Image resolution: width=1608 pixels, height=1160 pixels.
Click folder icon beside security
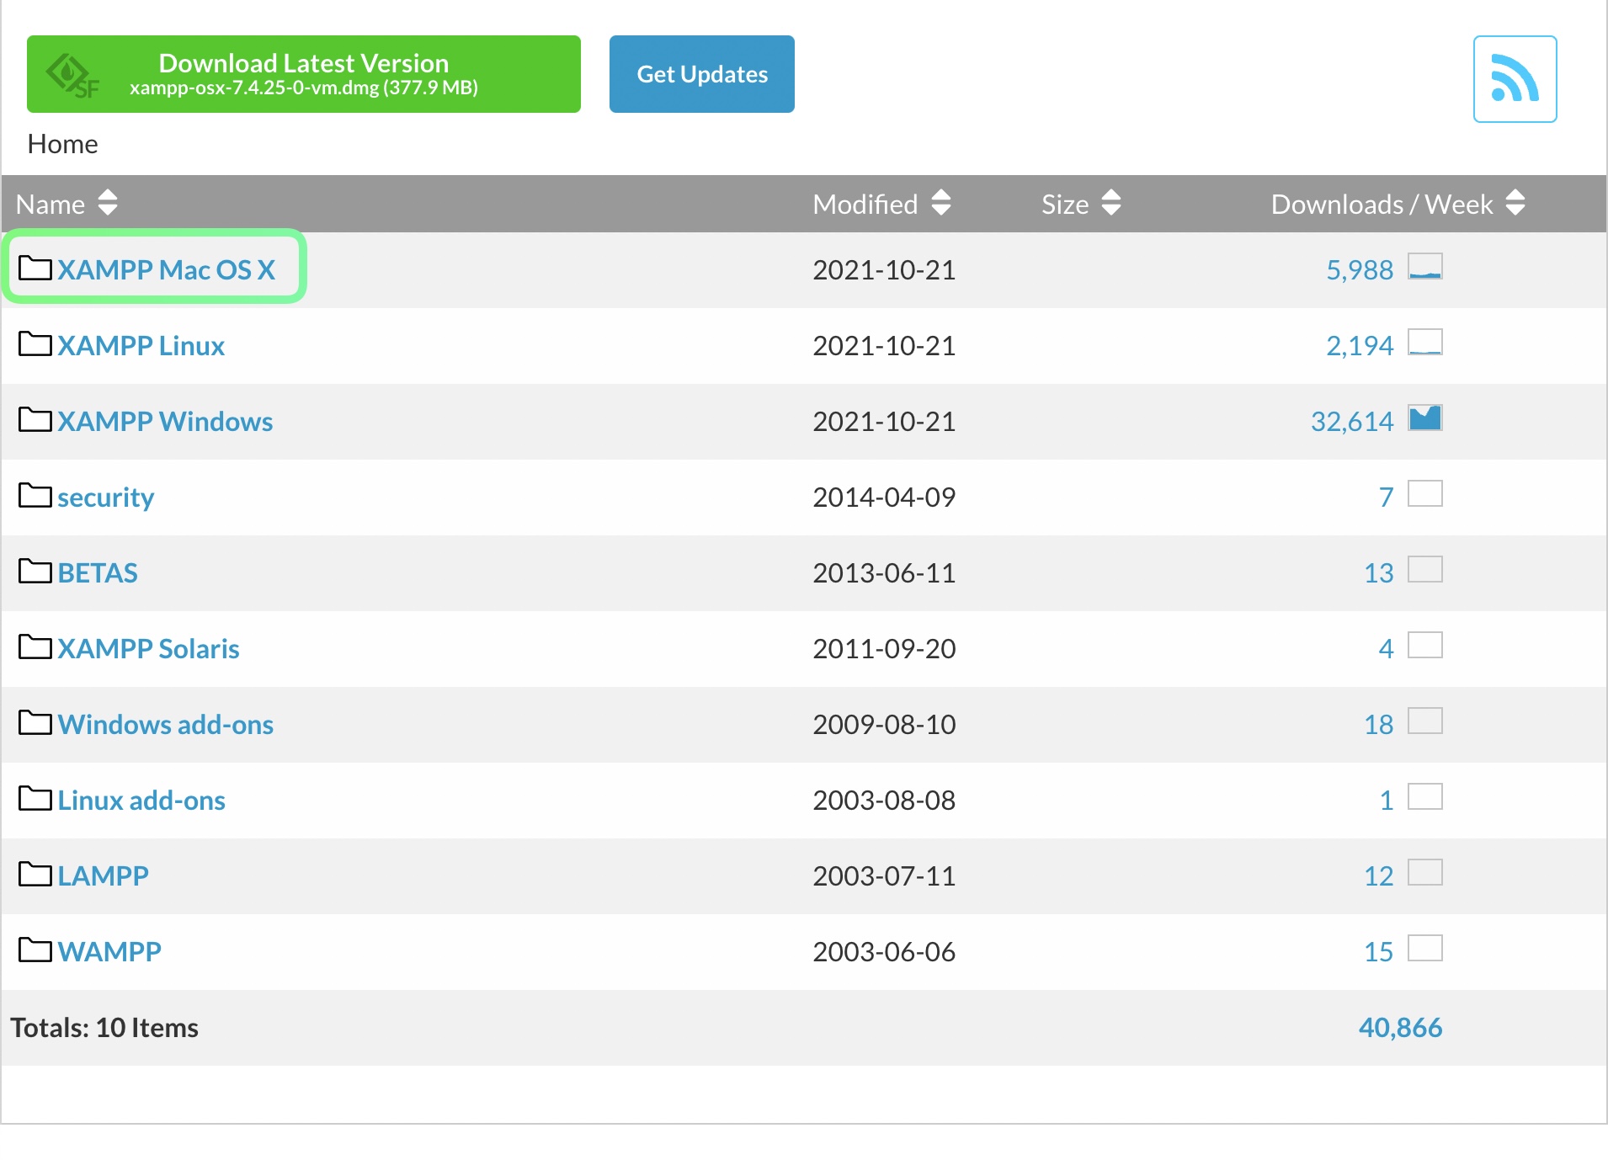35,495
